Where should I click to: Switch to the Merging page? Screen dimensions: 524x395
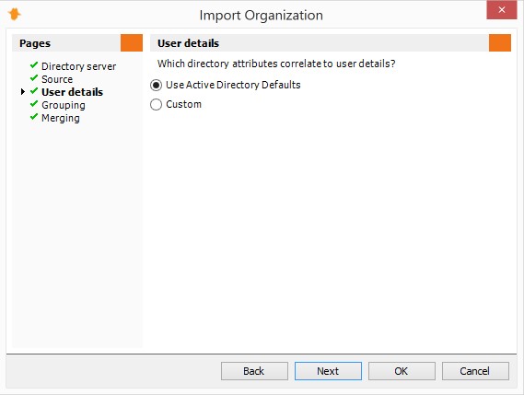click(x=61, y=118)
